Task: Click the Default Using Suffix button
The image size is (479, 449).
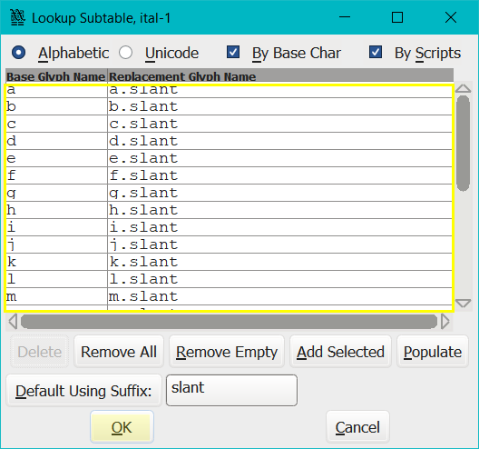Action: tap(83, 391)
